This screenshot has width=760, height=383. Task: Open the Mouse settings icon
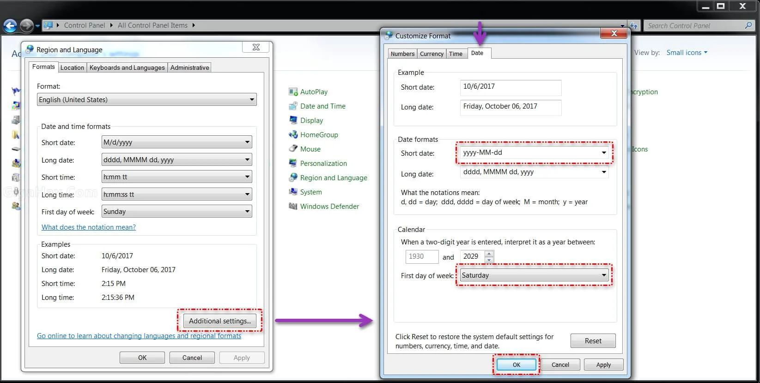293,149
